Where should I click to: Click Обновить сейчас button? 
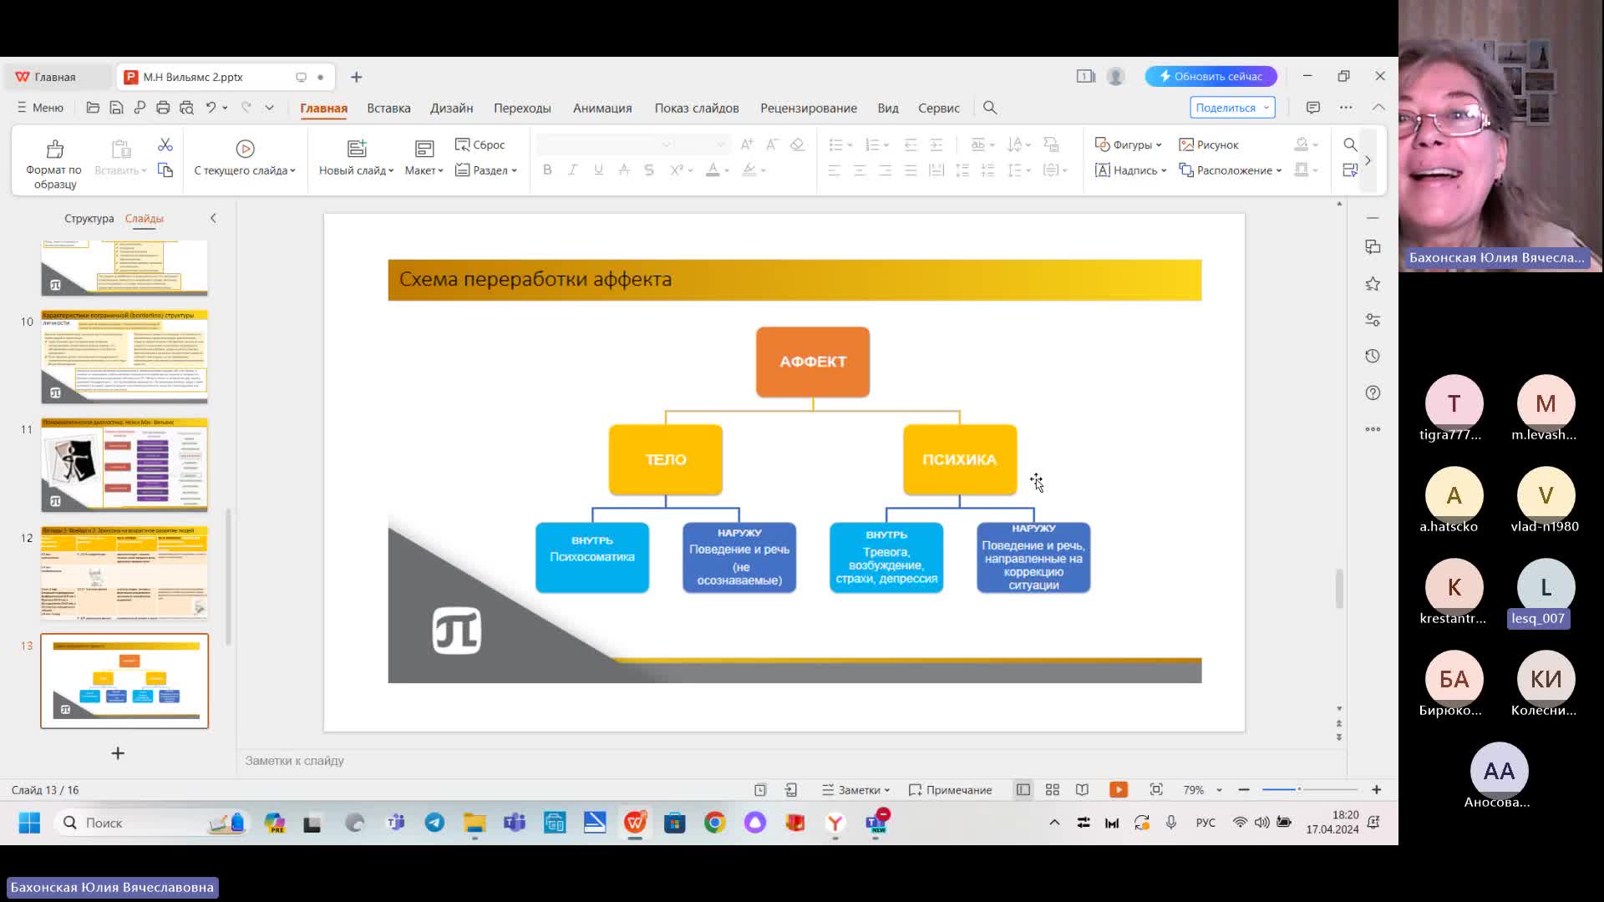[1211, 76]
